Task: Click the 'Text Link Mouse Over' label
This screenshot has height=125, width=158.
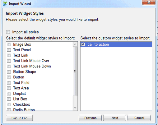Action: coord(31,61)
